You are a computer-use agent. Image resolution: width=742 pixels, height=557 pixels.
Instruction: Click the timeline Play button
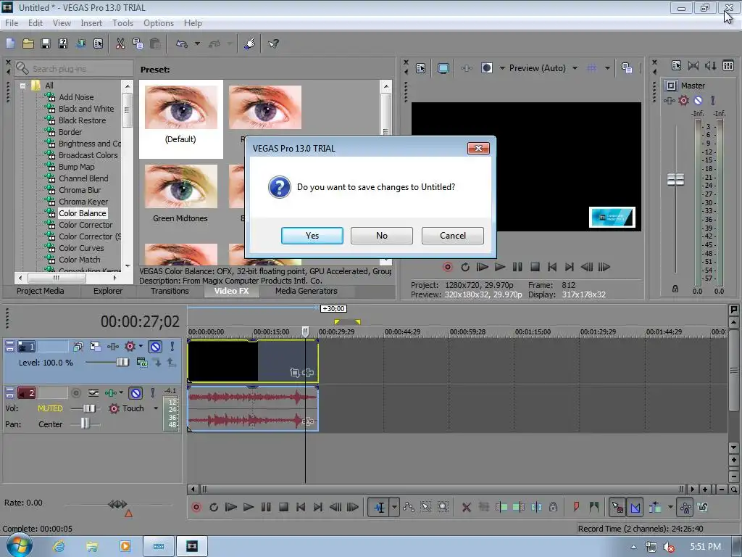click(x=249, y=507)
